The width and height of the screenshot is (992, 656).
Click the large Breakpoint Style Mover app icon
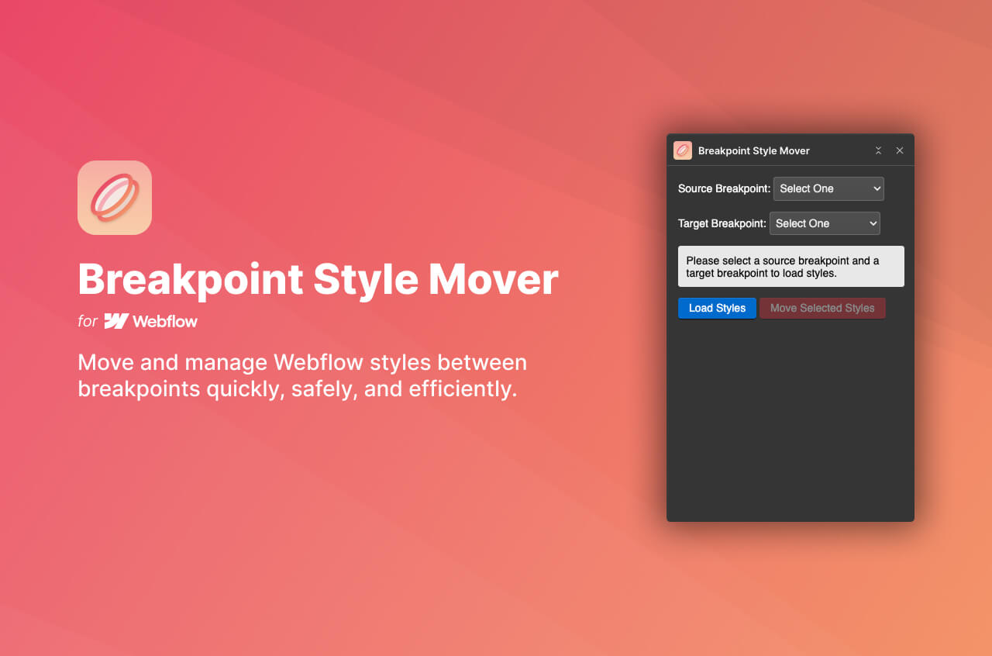(114, 197)
